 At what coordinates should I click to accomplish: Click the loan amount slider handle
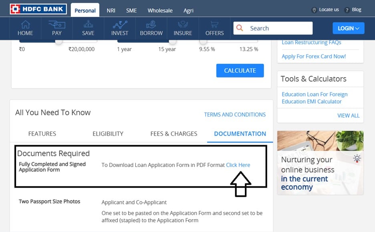click(58, 42)
